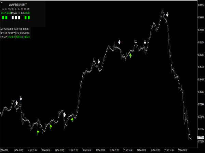Select the AUDNZD pair button
Image resolution: width=205 pixels, height=153 pixels.
tap(4, 29)
